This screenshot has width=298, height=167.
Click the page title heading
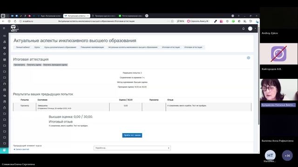coord(75,40)
